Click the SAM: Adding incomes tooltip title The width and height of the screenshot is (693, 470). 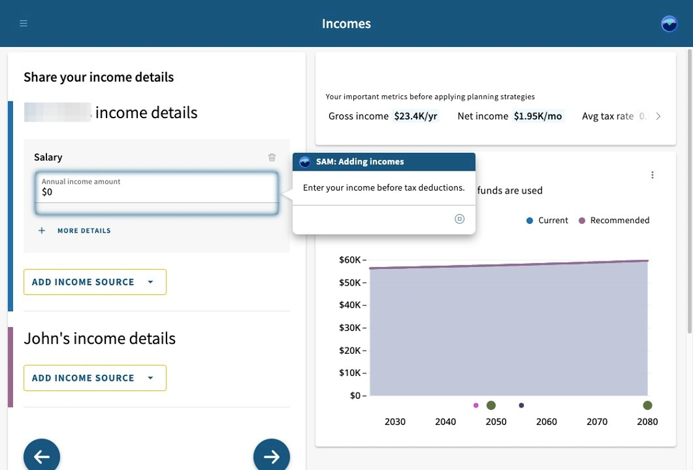click(359, 161)
